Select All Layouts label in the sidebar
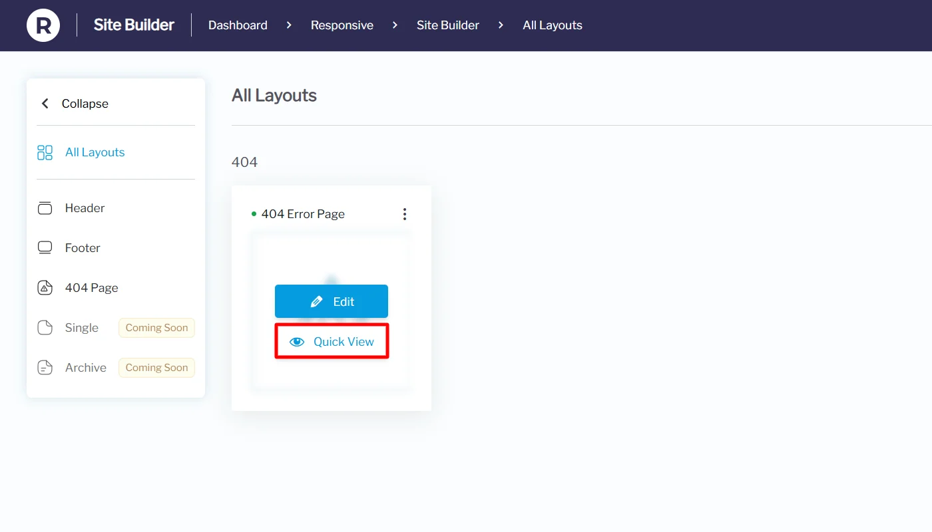The height and width of the screenshot is (532, 932). pos(95,152)
